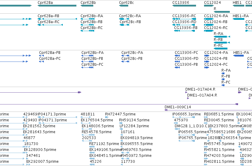Select protein Cpr62Ba-PB
252x166 pixels.
(x=41, y=56)
